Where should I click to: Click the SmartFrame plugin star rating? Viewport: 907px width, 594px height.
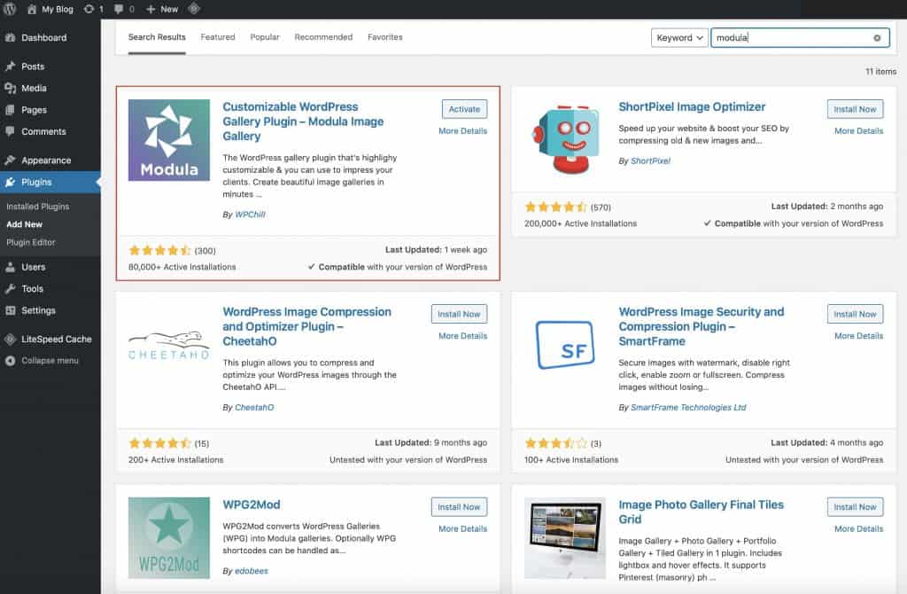(x=555, y=443)
